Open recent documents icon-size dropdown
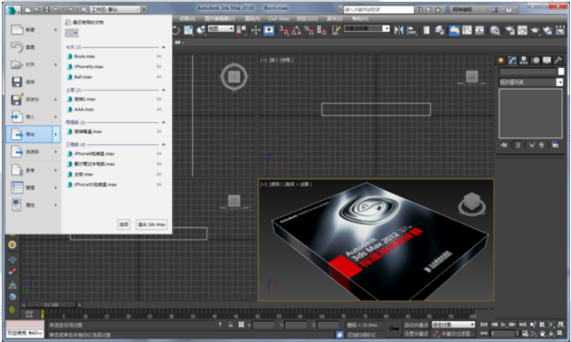Screen dimensions: 571x342 [71, 33]
